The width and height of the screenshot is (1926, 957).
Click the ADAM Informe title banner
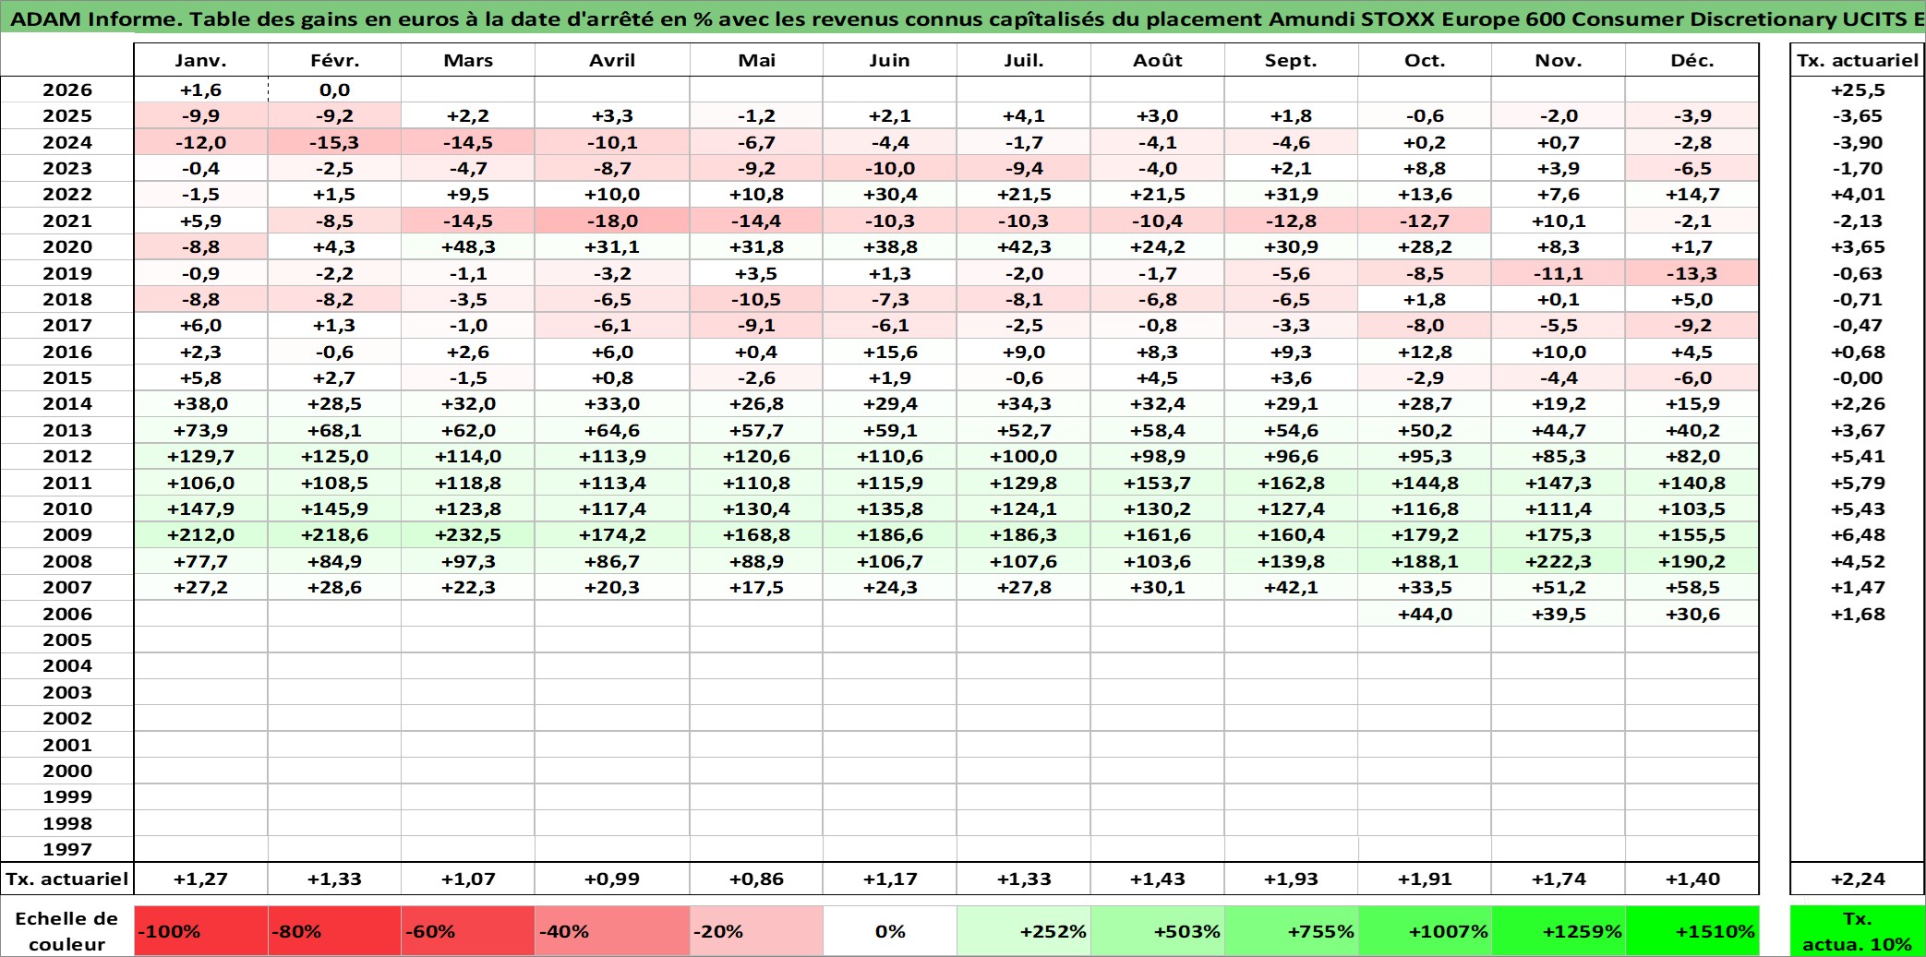click(963, 18)
